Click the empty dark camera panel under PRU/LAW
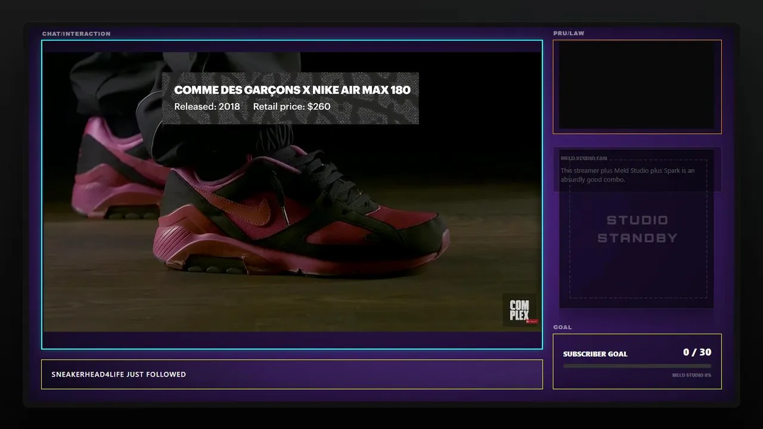 pos(637,87)
